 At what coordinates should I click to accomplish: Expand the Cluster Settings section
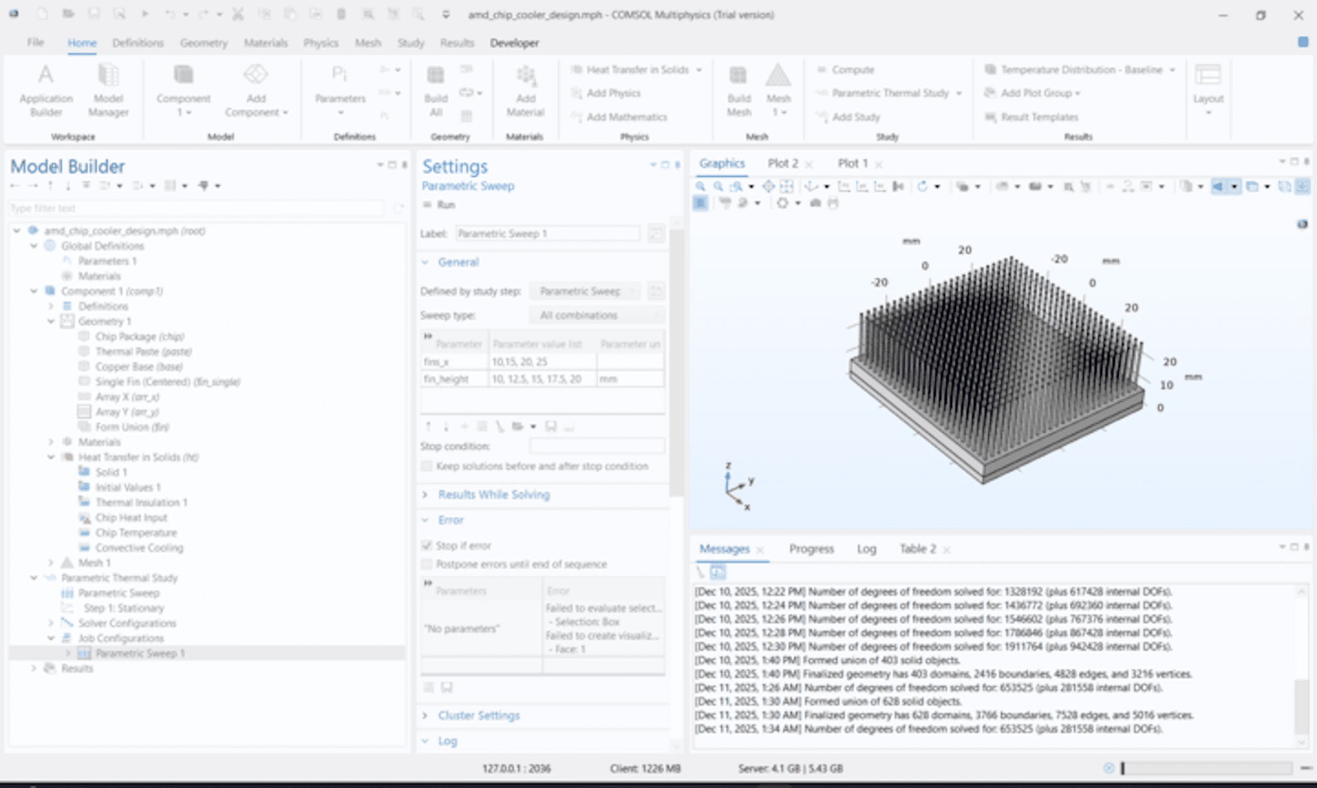coord(478,716)
